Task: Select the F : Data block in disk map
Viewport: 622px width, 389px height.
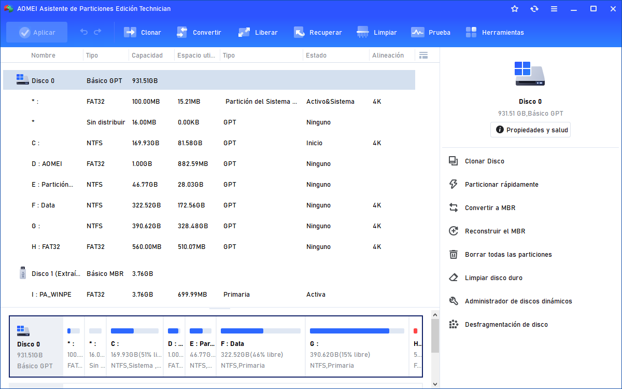Action: coord(261,346)
